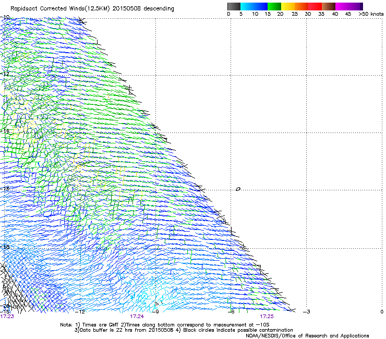The image size is (386, 339).
Task: Click the '-14' latitude axis label
Action: pyautogui.click(x=5, y=131)
